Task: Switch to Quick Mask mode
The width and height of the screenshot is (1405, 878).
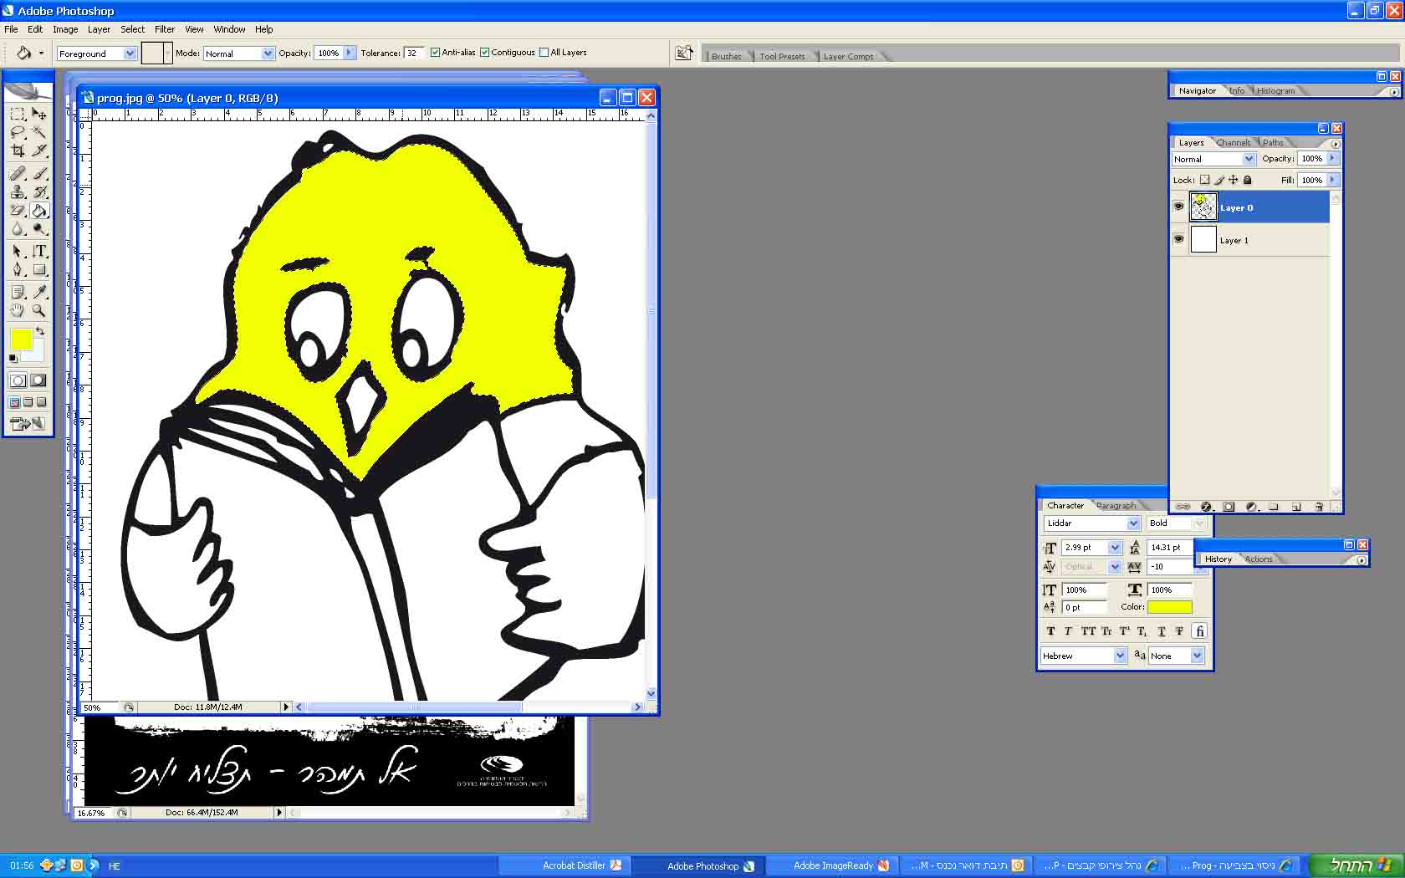Action: click(38, 380)
